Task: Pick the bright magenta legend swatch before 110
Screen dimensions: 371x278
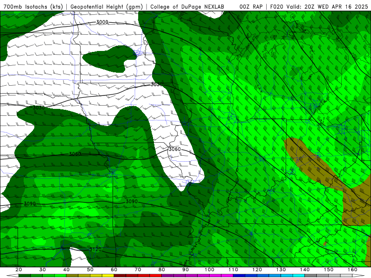Action: pyautogui.click(x=227, y=276)
